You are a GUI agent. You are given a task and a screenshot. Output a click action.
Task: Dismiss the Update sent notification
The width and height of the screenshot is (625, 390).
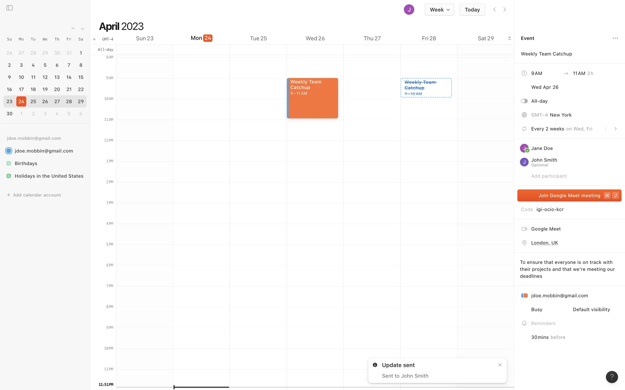[x=500, y=365]
